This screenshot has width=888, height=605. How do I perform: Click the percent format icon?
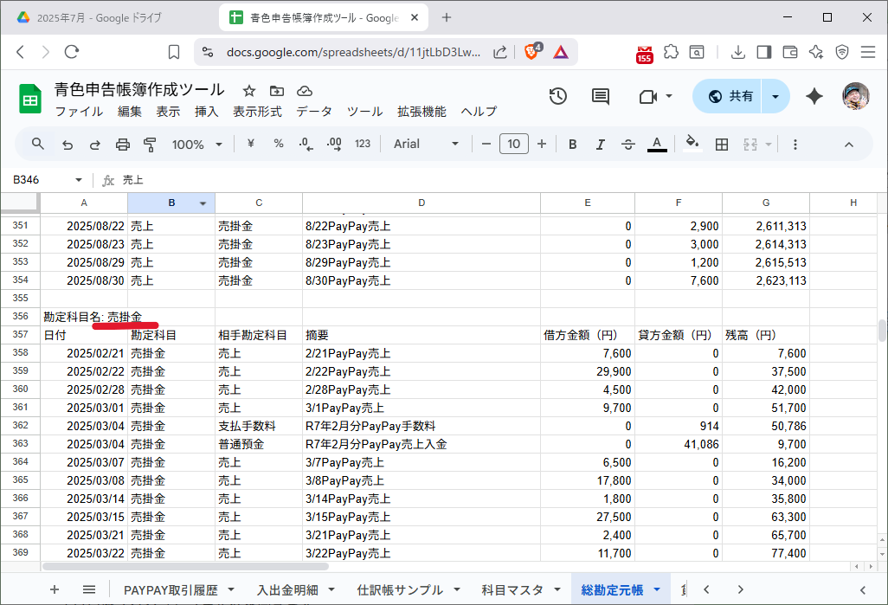(x=278, y=144)
